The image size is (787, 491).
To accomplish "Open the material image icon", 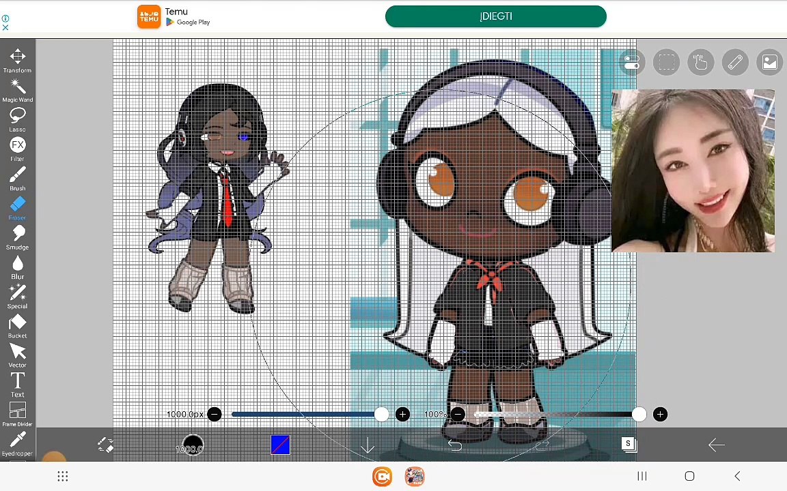I will click(769, 63).
